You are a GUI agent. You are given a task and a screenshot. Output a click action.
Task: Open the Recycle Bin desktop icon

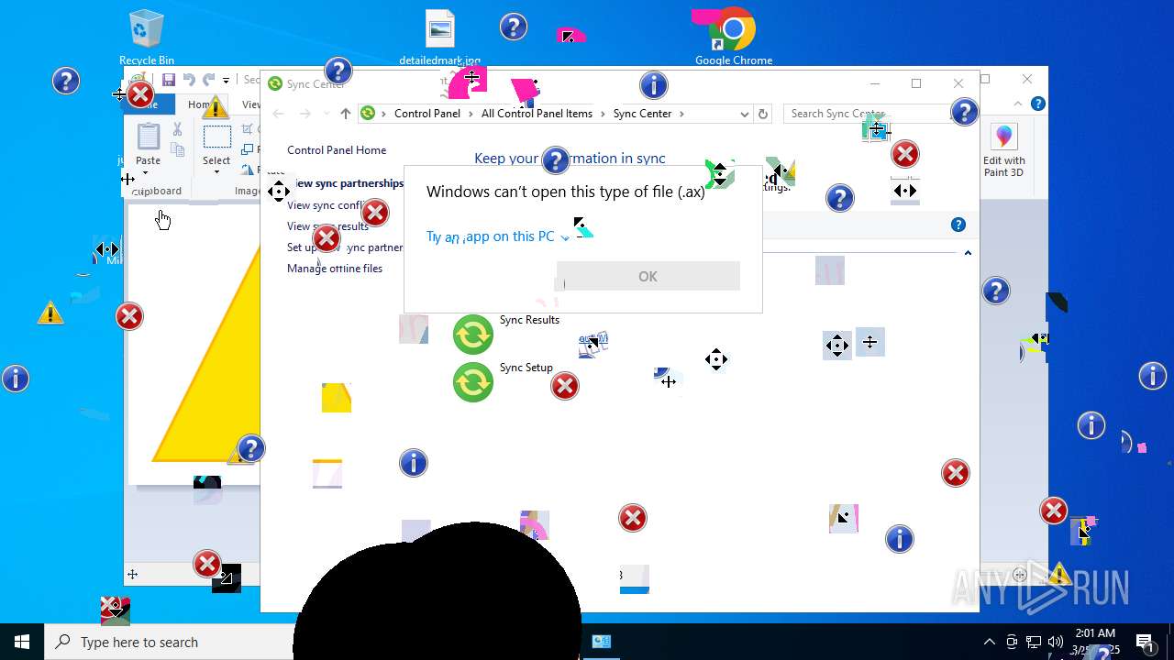(x=147, y=38)
